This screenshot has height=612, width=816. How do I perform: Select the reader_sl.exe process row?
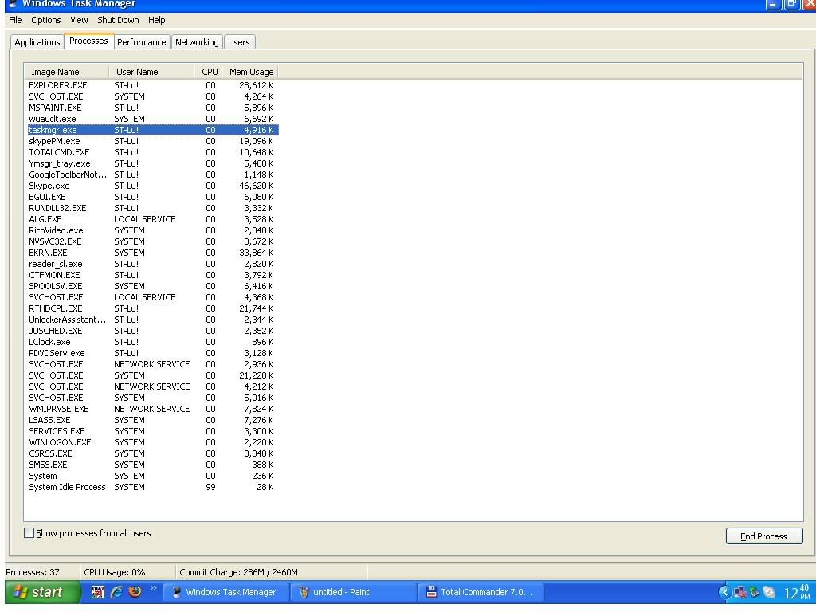pos(153,264)
